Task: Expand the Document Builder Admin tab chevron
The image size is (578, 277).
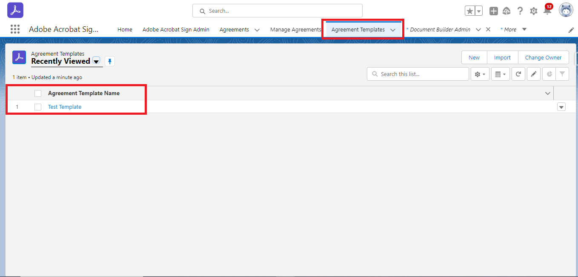Action: (x=478, y=30)
